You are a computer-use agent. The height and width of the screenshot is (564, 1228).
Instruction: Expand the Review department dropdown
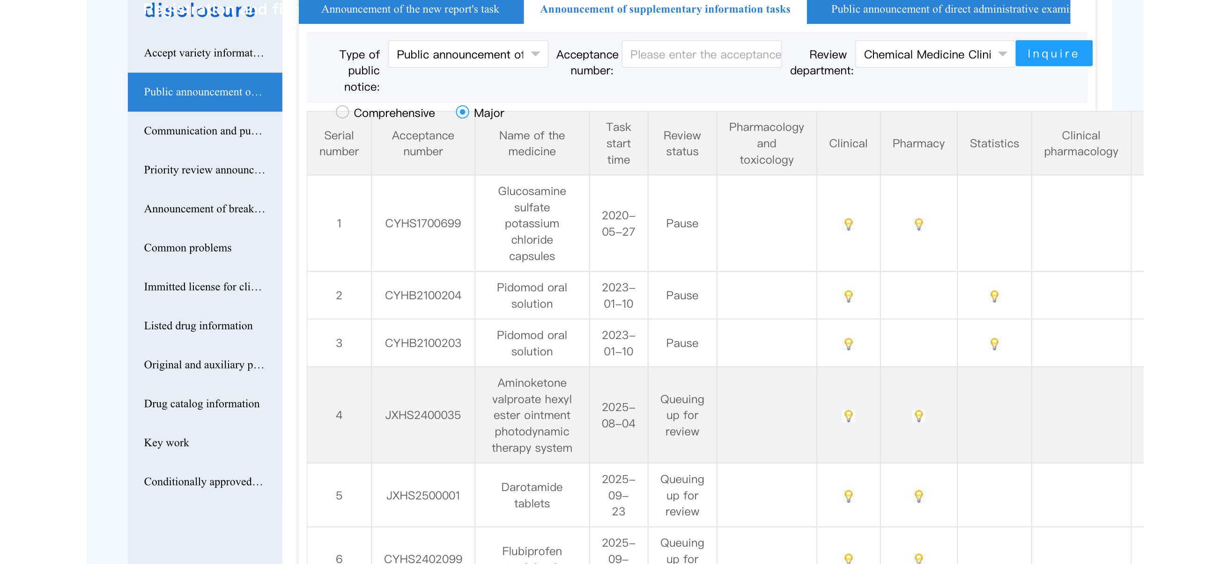[x=934, y=54]
